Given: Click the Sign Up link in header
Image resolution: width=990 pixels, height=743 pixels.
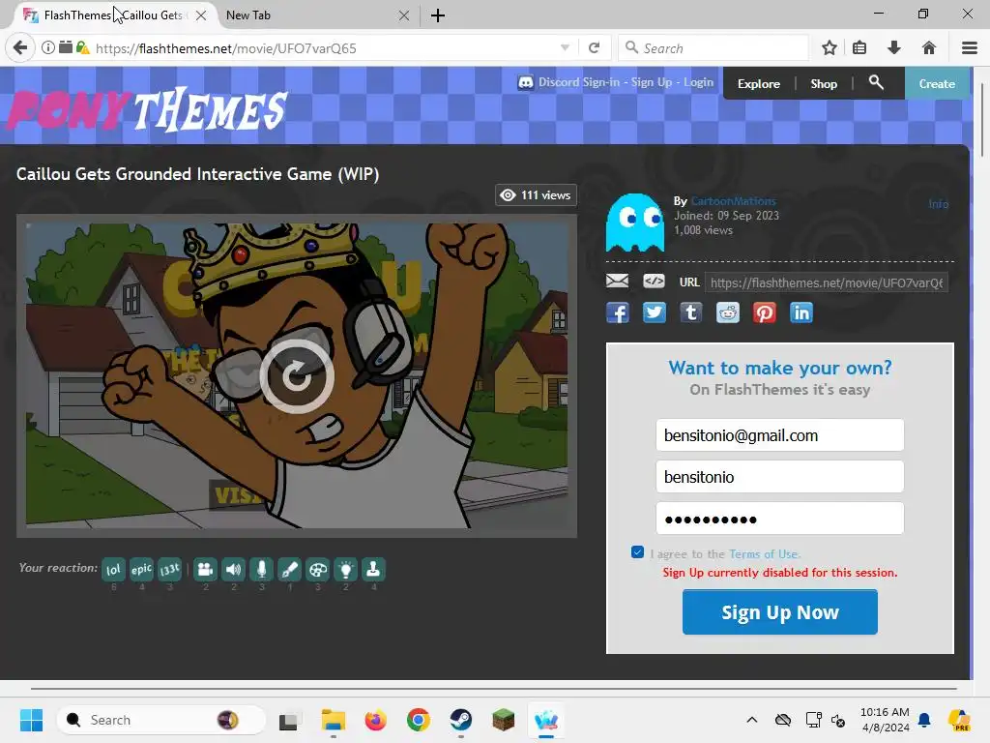Looking at the screenshot, I should (x=652, y=82).
